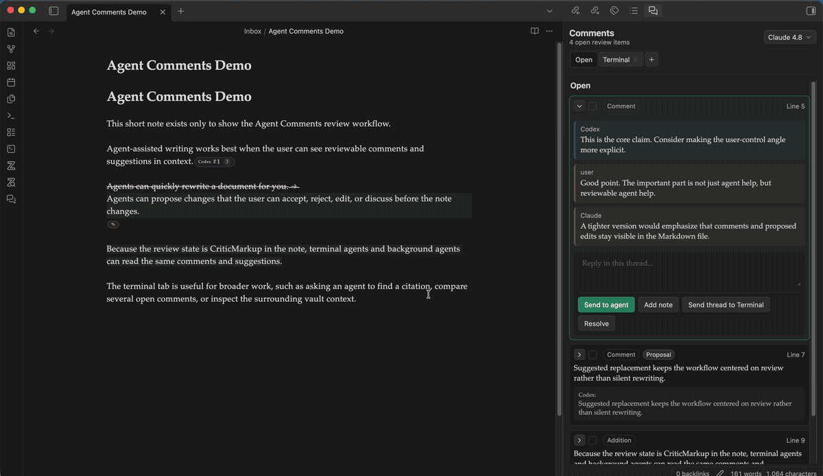Click the Codex message in Line 5 thread

pos(689,139)
